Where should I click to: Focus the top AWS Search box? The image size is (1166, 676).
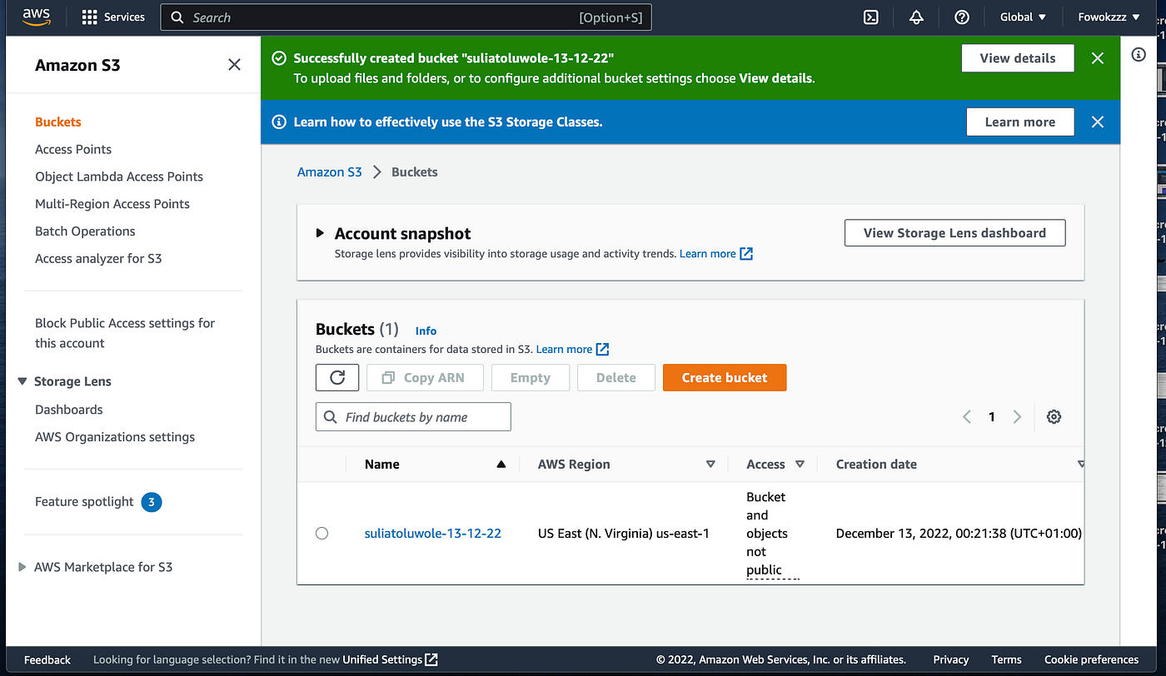(406, 17)
